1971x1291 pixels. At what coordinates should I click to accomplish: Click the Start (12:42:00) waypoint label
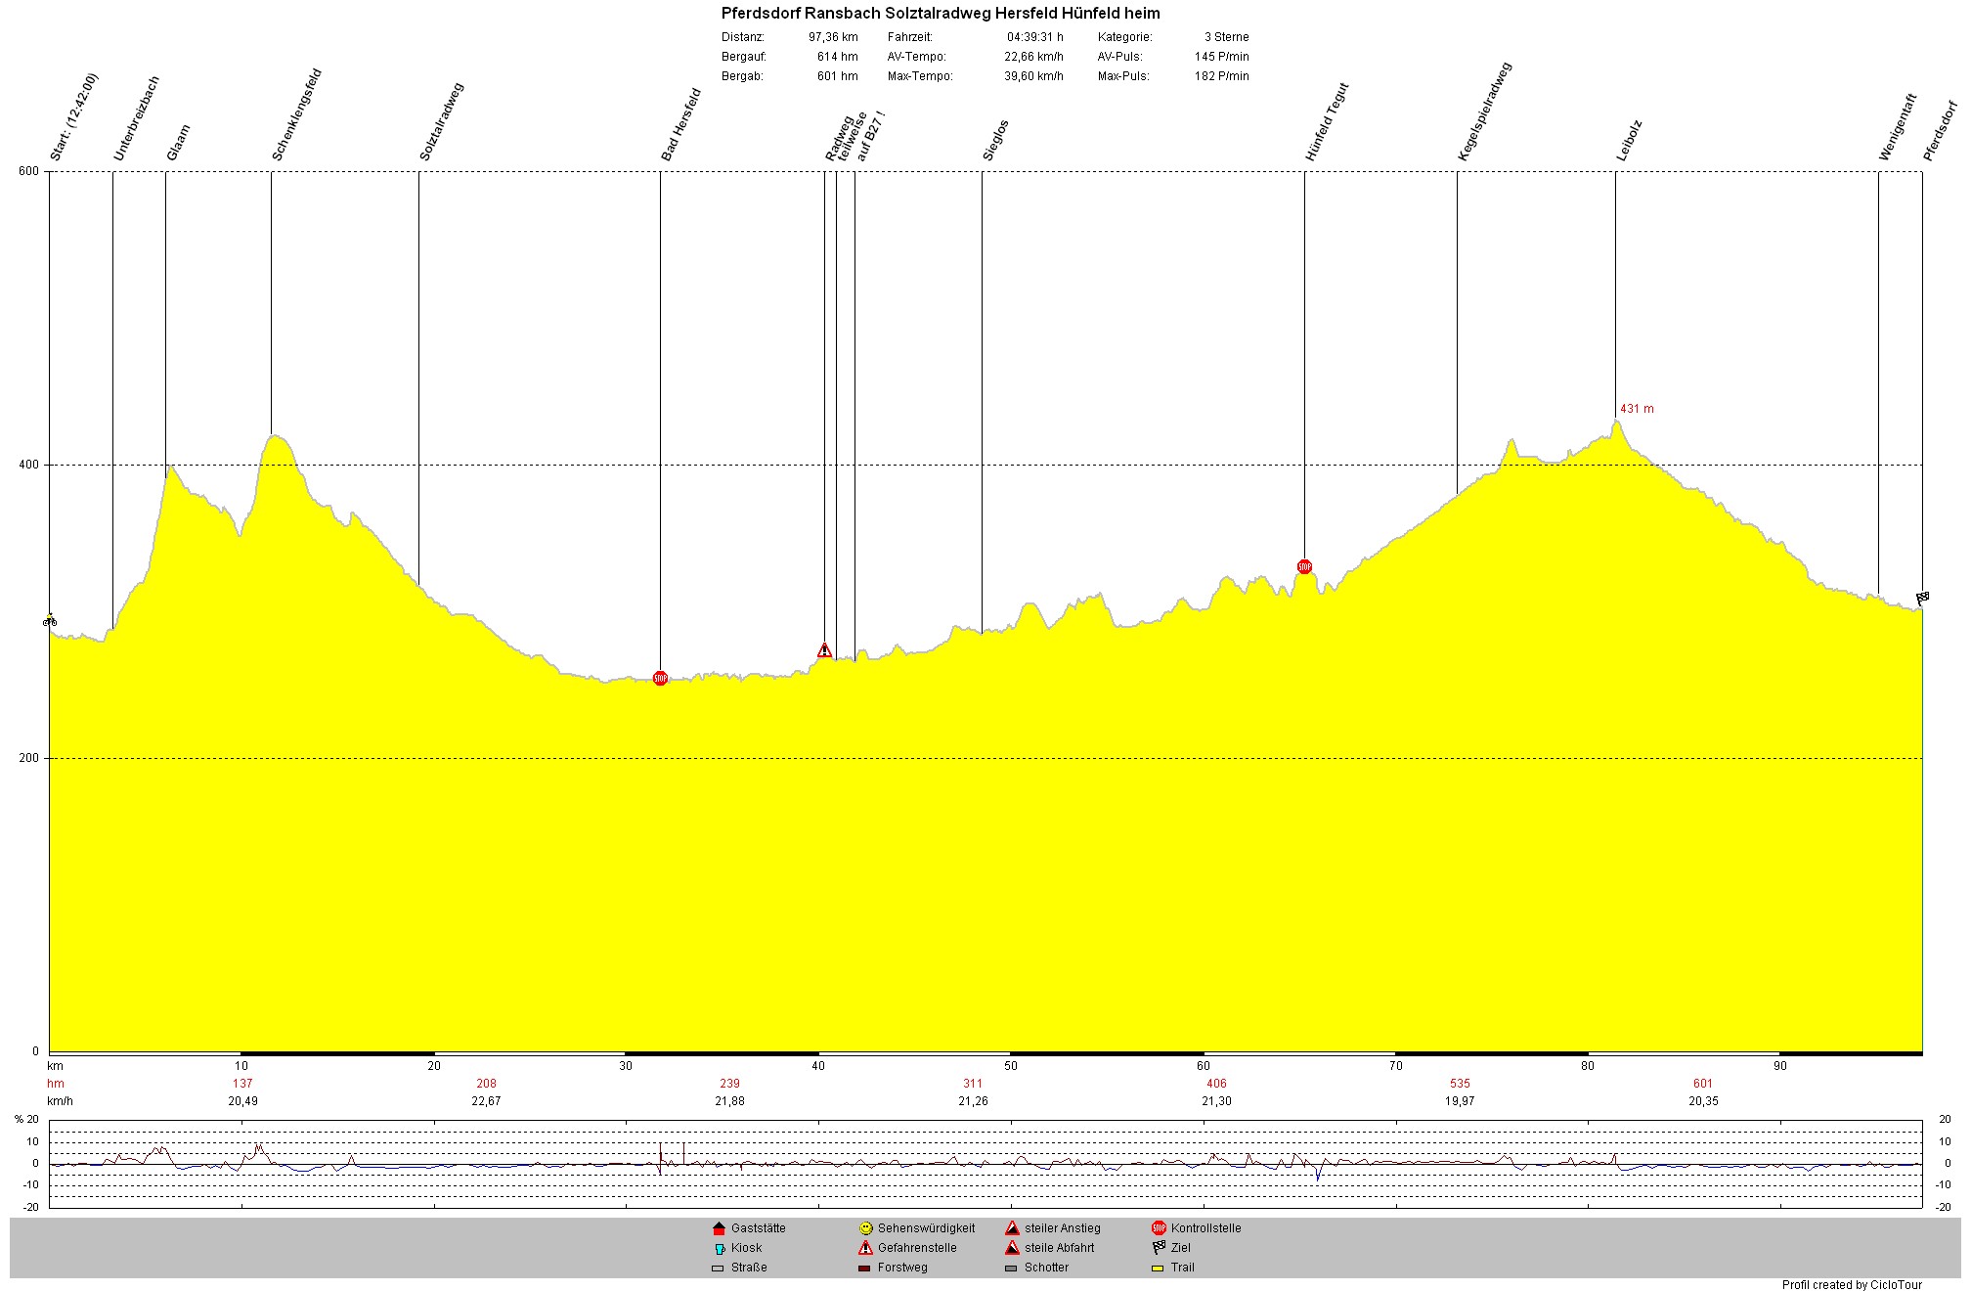click(74, 117)
